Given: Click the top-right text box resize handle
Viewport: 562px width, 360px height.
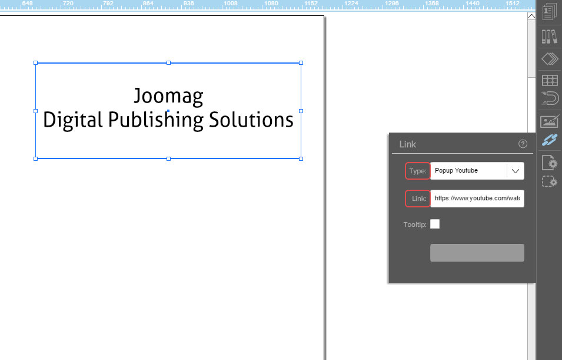Looking at the screenshot, I should tap(301, 62).
